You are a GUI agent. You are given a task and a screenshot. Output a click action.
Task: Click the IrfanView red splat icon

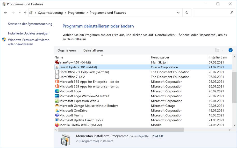[57, 62]
